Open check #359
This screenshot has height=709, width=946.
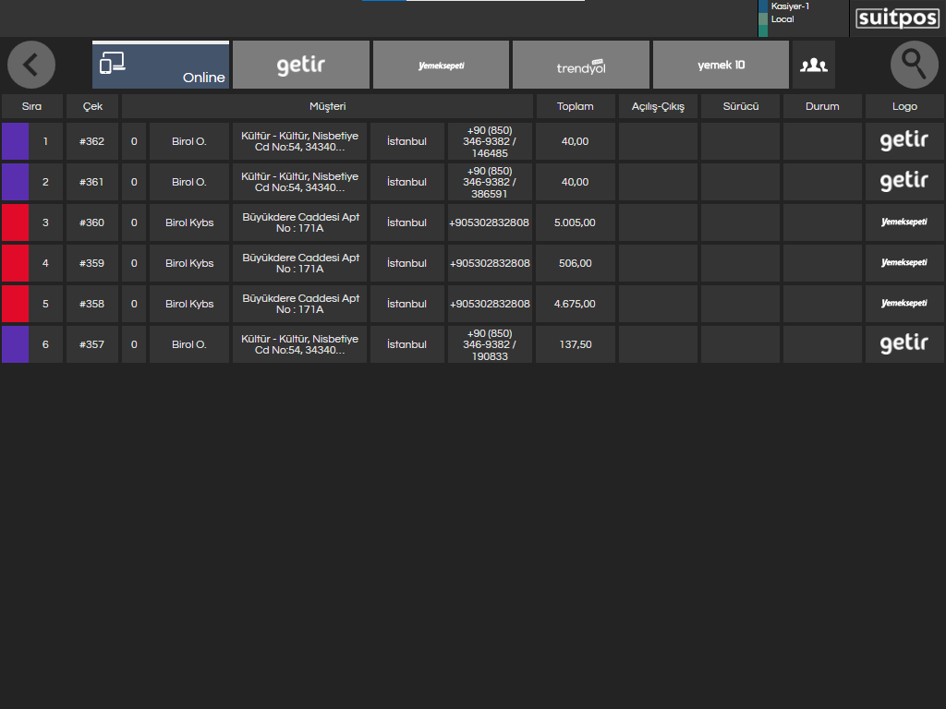click(x=91, y=263)
